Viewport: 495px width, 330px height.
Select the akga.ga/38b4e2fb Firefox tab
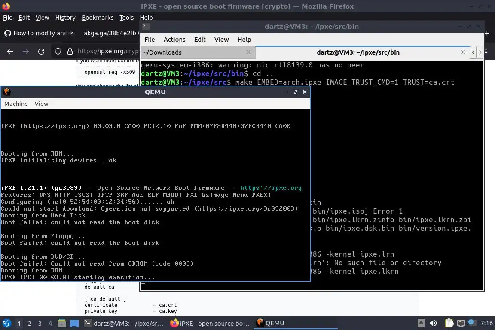[110, 33]
